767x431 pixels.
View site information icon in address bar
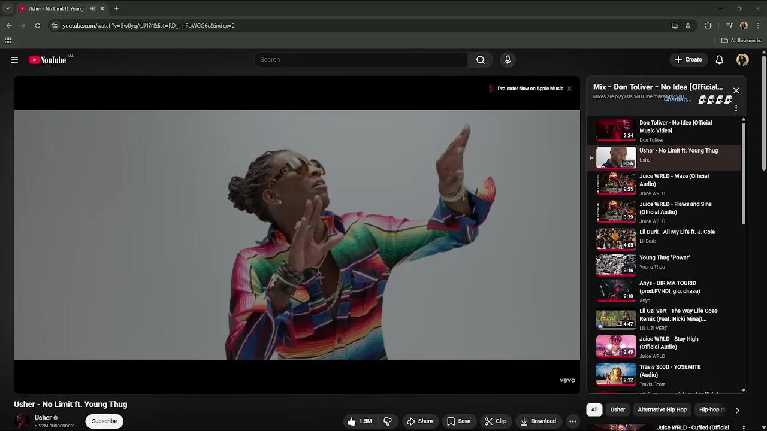(x=55, y=25)
